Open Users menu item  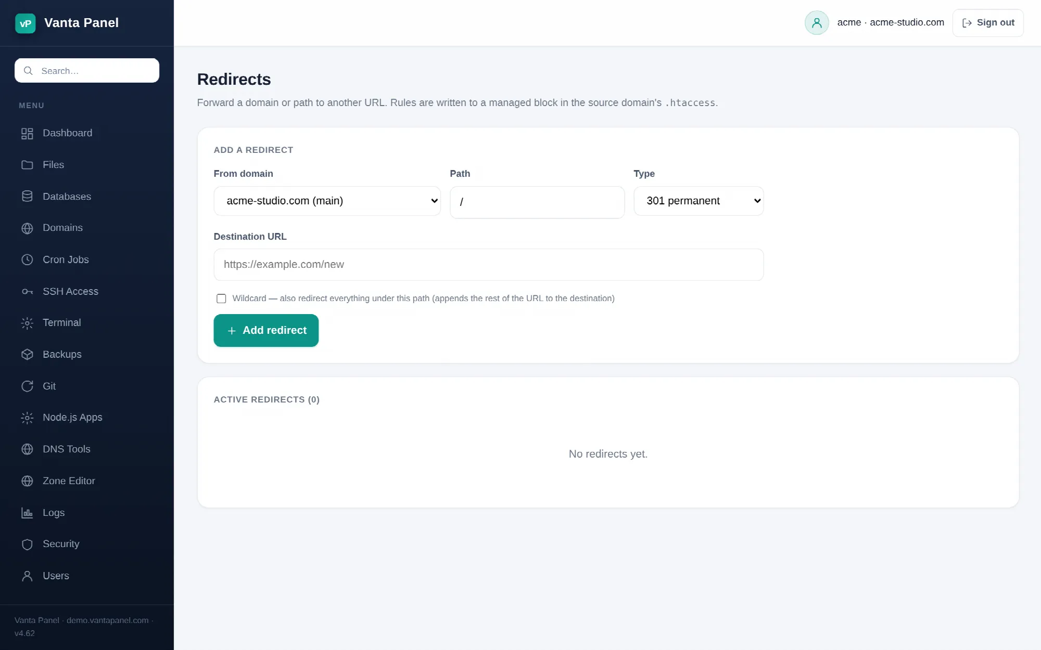click(87, 576)
